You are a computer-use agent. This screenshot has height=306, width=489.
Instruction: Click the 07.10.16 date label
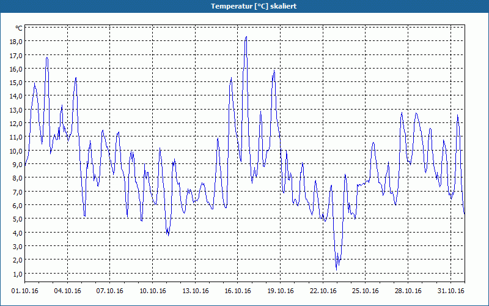[110, 291]
